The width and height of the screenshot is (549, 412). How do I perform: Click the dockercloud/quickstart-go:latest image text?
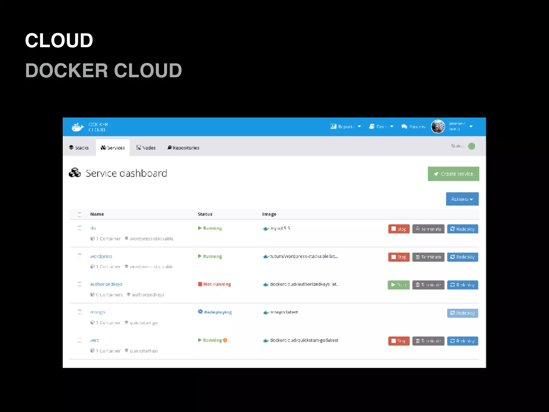[x=304, y=340]
